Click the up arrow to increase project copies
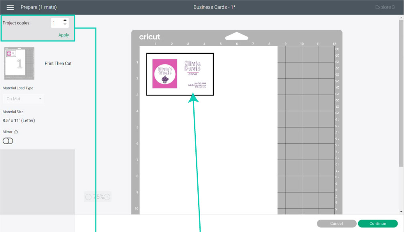This screenshot has width=404, height=232. pyautogui.click(x=64, y=20)
